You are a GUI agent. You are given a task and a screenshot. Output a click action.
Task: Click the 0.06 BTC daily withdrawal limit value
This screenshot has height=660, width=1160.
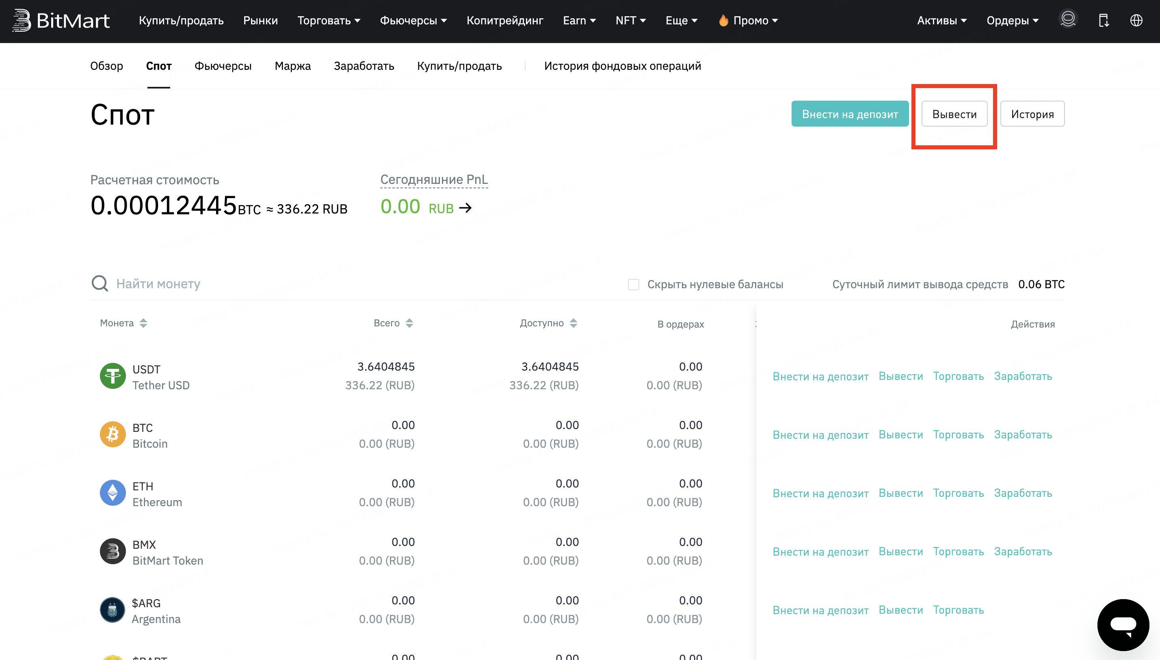[x=1042, y=284]
